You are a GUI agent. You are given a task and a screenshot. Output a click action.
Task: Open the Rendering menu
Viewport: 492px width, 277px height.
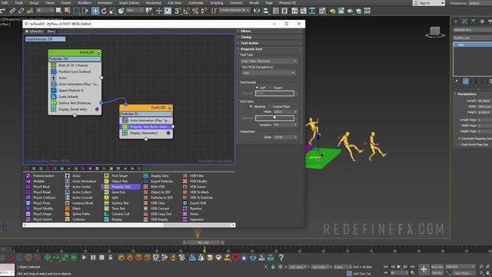153,3
